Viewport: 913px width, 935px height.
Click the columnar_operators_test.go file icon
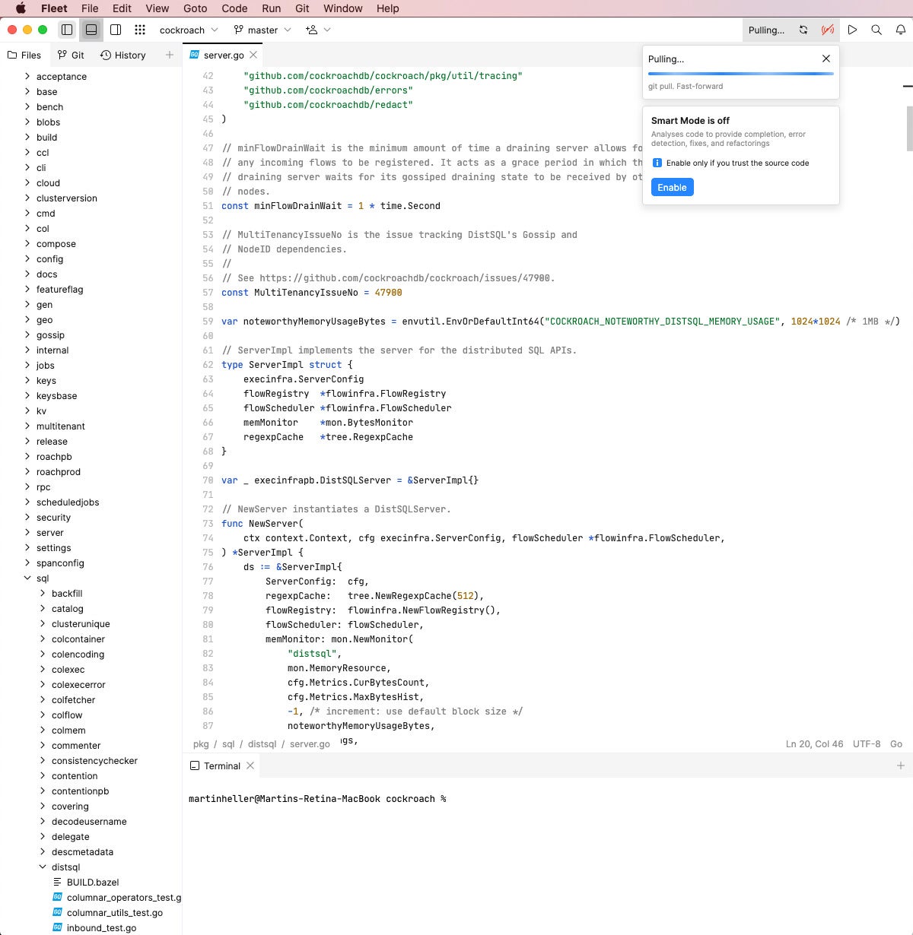pyautogui.click(x=57, y=897)
